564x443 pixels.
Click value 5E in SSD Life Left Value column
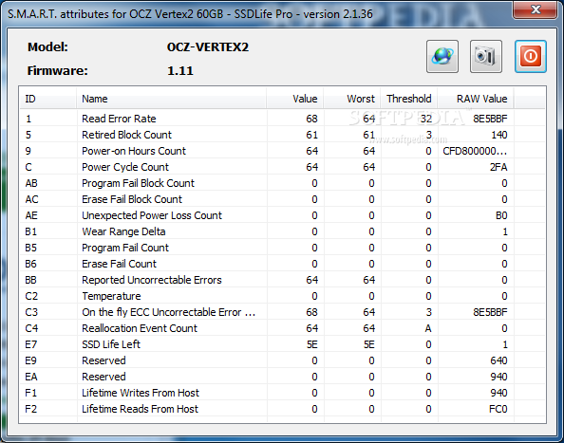pos(311,344)
